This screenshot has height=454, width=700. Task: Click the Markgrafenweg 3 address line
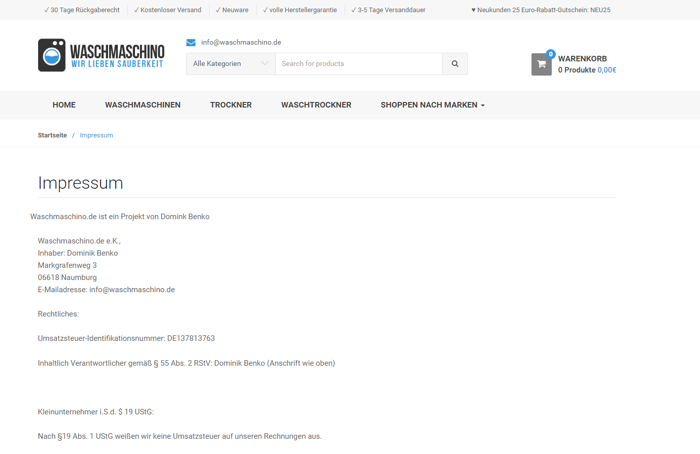tap(67, 265)
